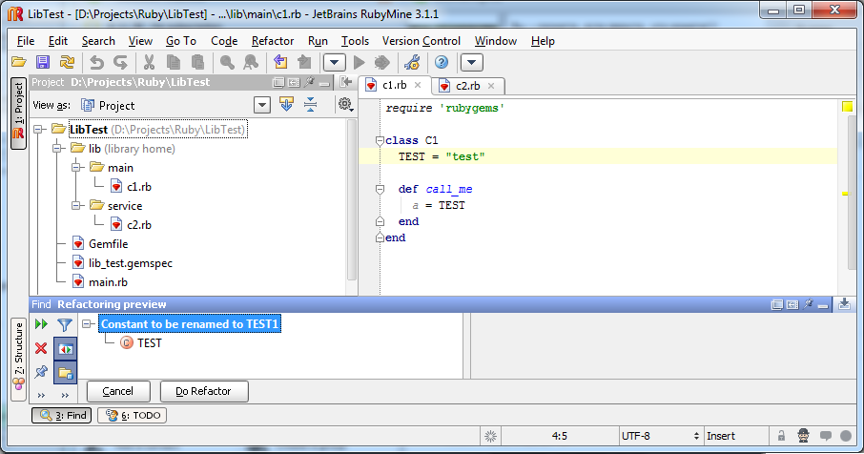The width and height of the screenshot is (864, 454).
Task: Open the 6: TODO tool window
Action: tap(133, 416)
